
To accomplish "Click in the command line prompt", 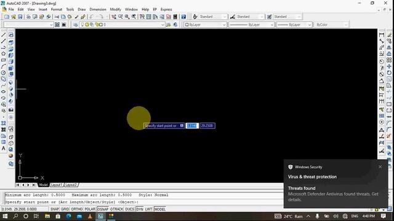I will coord(143,202).
